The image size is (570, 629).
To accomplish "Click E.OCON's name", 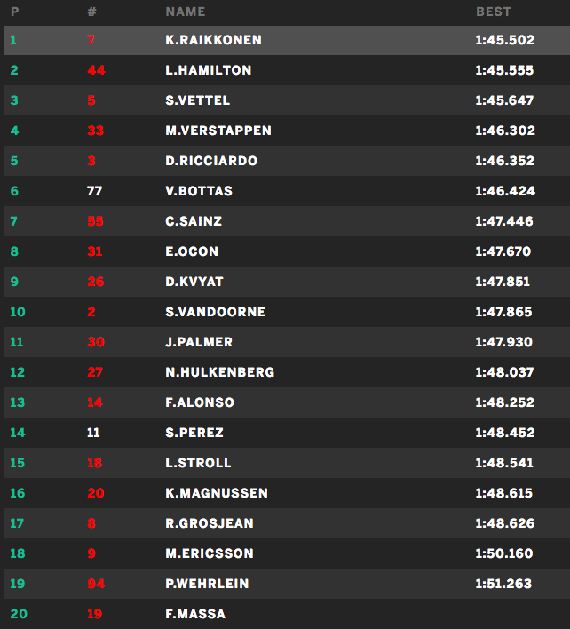I will (192, 251).
